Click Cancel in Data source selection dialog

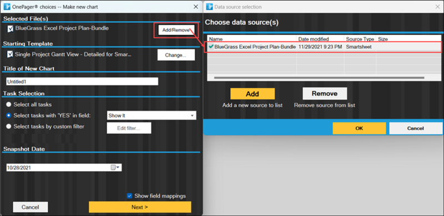coord(415,128)
